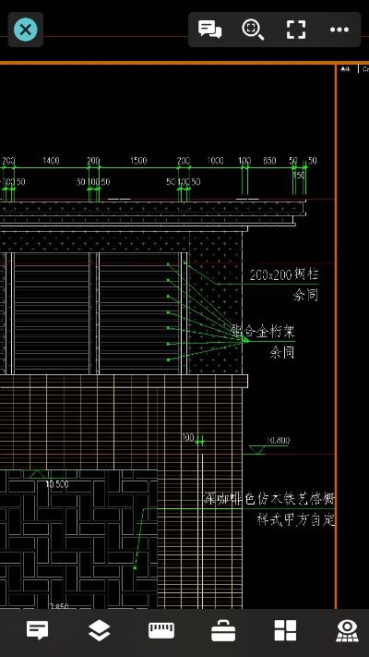
Task: Enter fullscreen view mode
Action: [x=296, y=30]
